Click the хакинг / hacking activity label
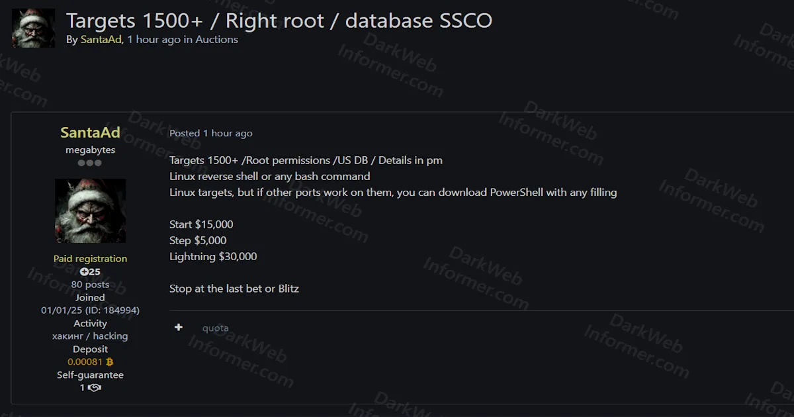Image resolution: width=794 pixels, height=417 pixels. (90, 336)
